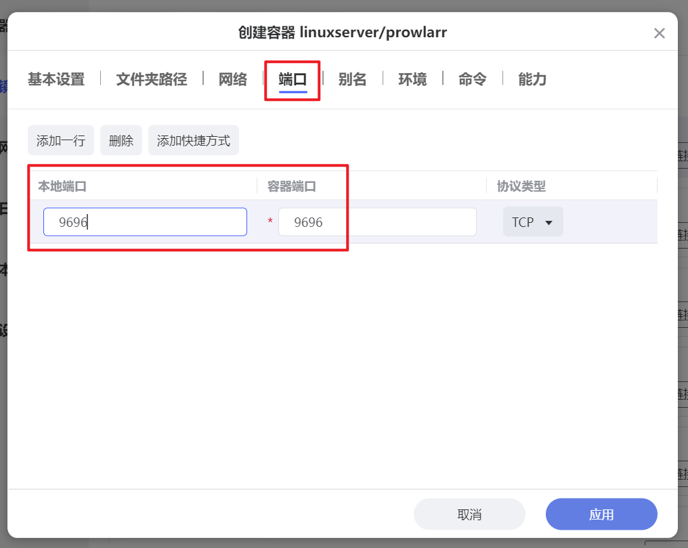Click the 添加一行 button
The height and width of the screenshot is (548, 688).
click(61, 140)
